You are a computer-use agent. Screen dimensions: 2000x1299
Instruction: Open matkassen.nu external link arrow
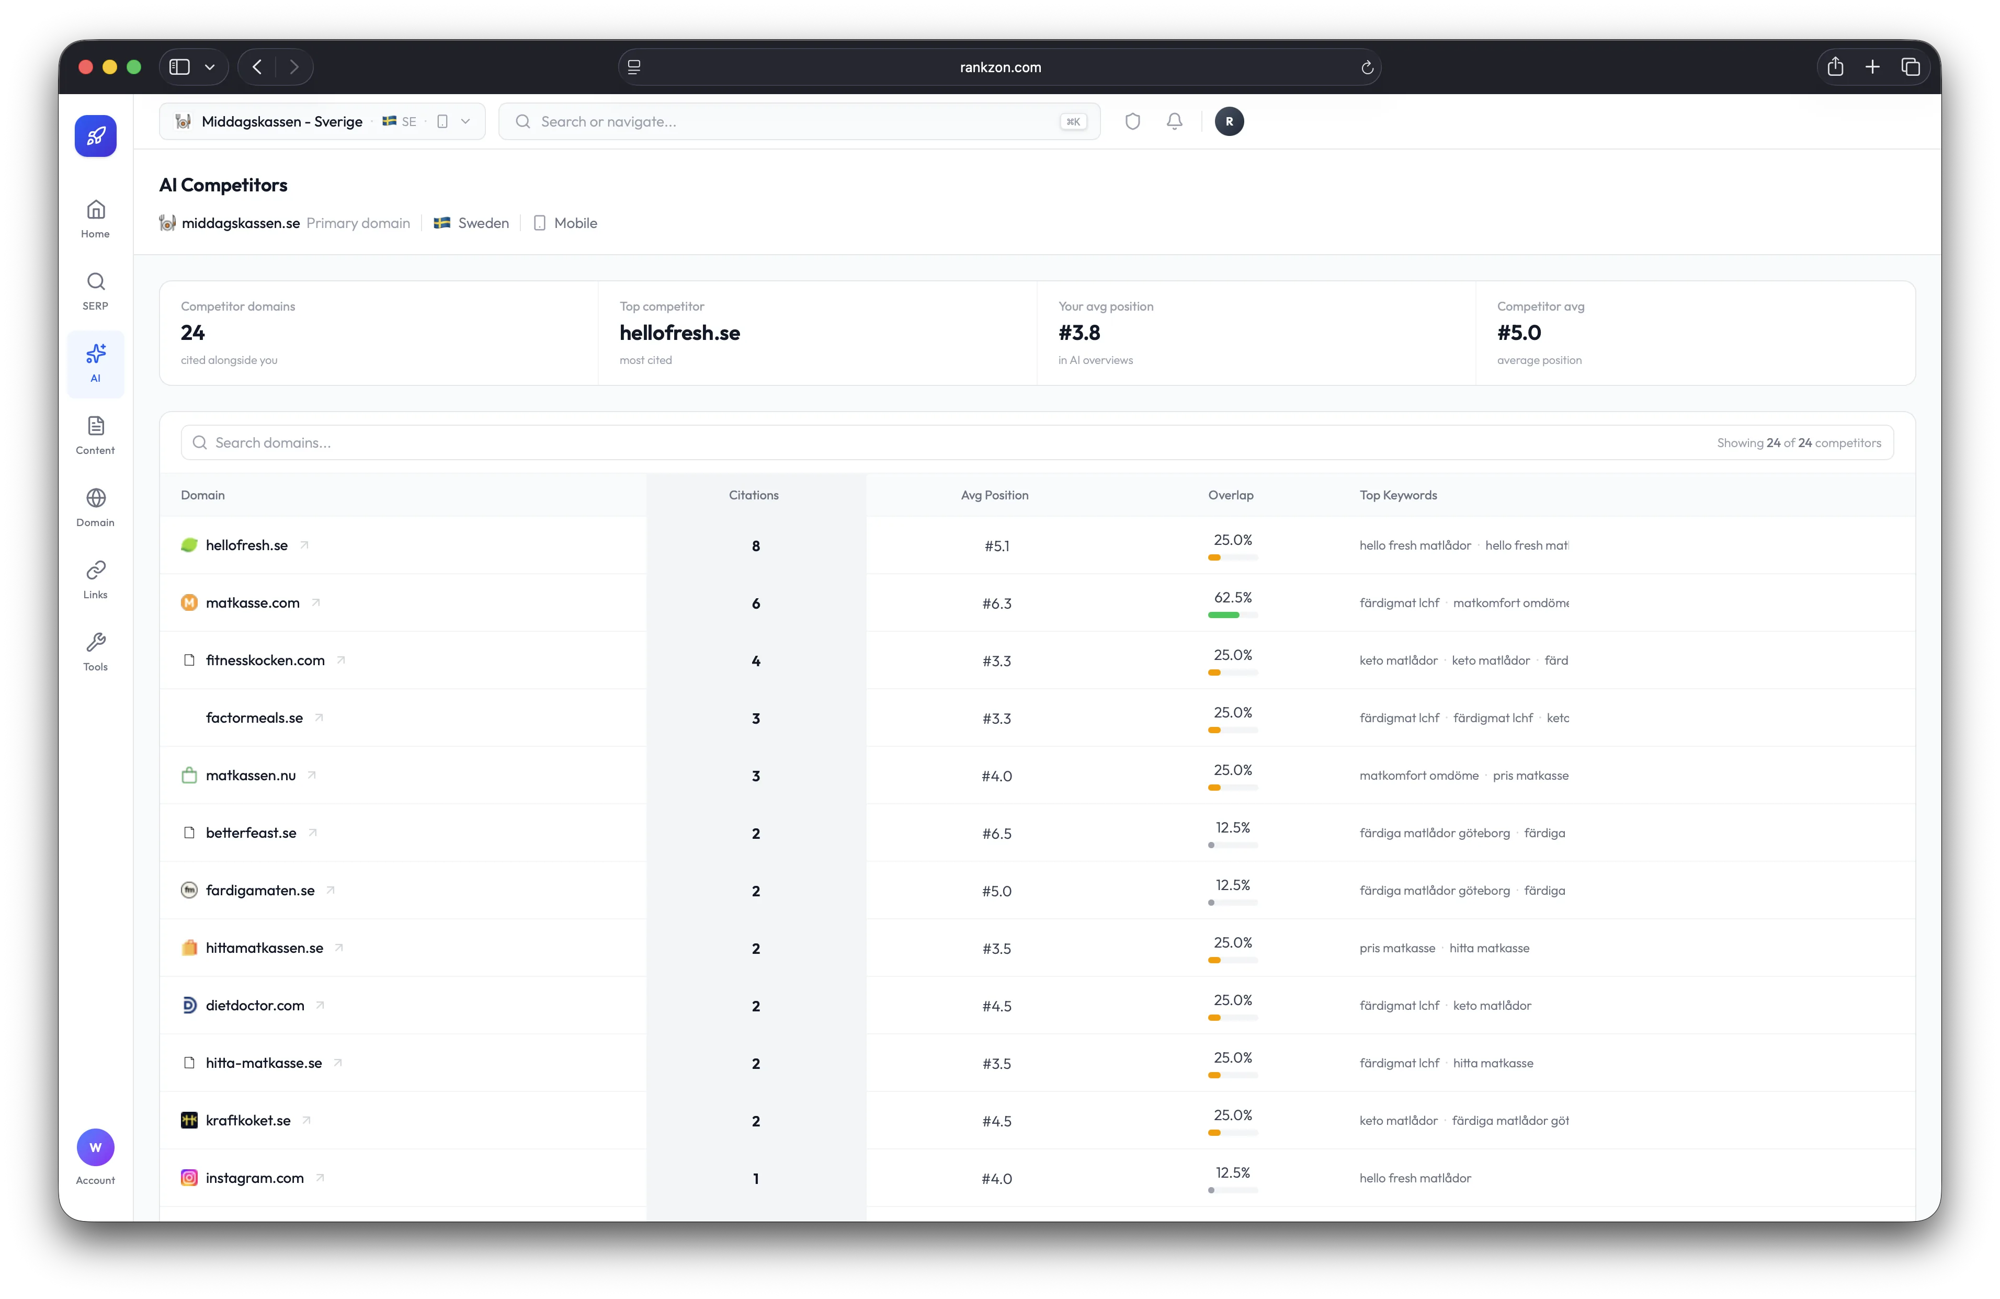coord(312,776)
